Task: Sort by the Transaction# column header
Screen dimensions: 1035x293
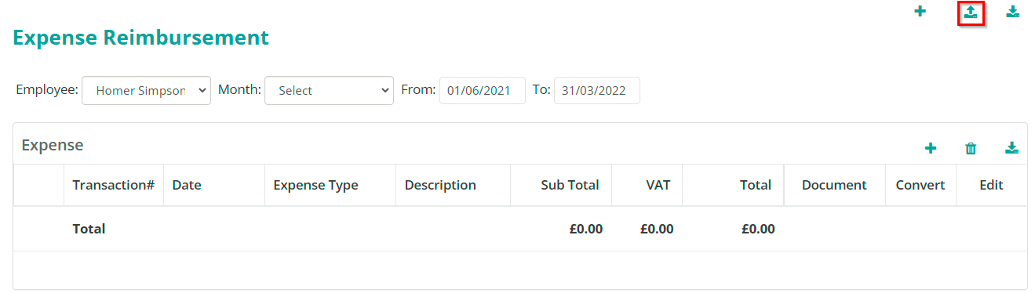Action: pyautogui.click(x=113, y=185)
